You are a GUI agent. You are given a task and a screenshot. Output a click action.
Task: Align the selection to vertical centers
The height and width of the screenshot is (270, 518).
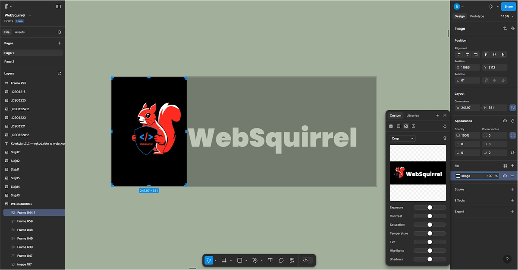tap(494, 55)
